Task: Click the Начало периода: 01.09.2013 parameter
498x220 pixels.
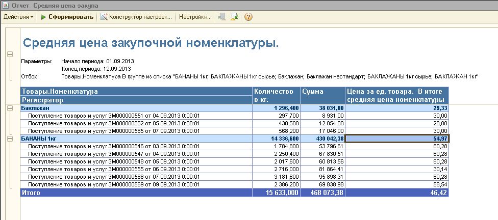Action: (98, 61)
